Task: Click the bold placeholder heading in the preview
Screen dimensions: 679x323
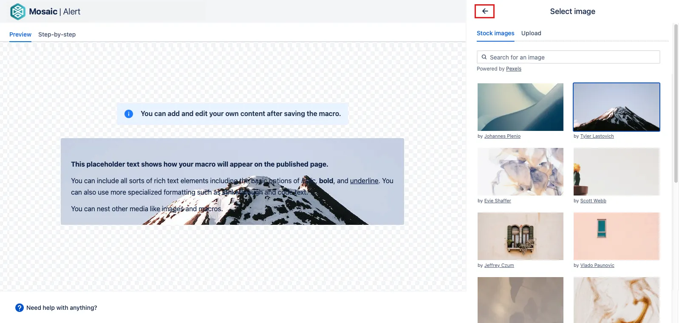Action: pyautogui.click(x=200, y=164)
